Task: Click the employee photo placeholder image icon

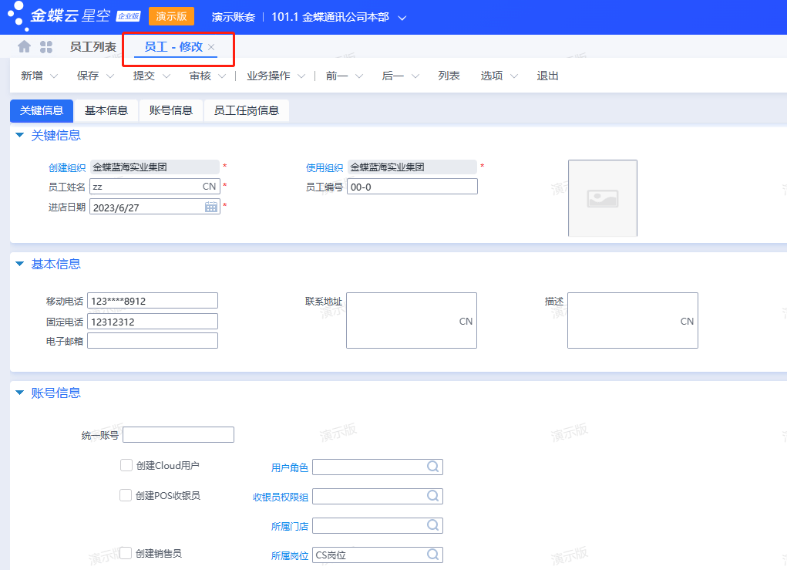Action: [602, 198]
